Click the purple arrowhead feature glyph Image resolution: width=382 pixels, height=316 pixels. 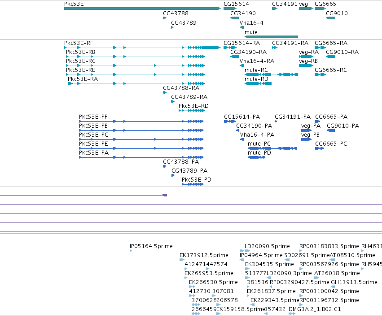click(x=165, y=195)
